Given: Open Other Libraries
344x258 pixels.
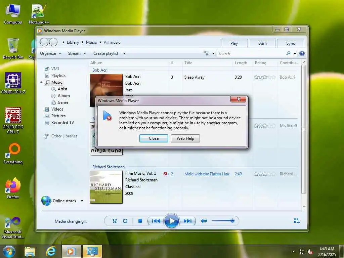Looking at the screenshot, I should (x=61, y=136).
